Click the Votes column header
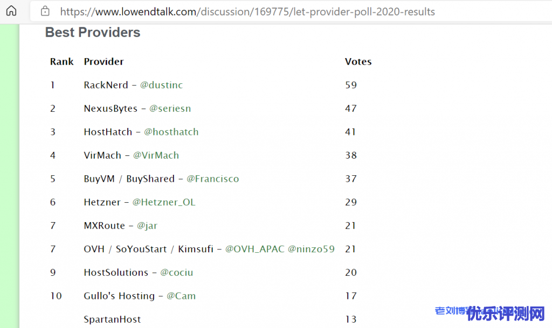Viewport: 552px width, 328px height. click(x=358, y=62)
